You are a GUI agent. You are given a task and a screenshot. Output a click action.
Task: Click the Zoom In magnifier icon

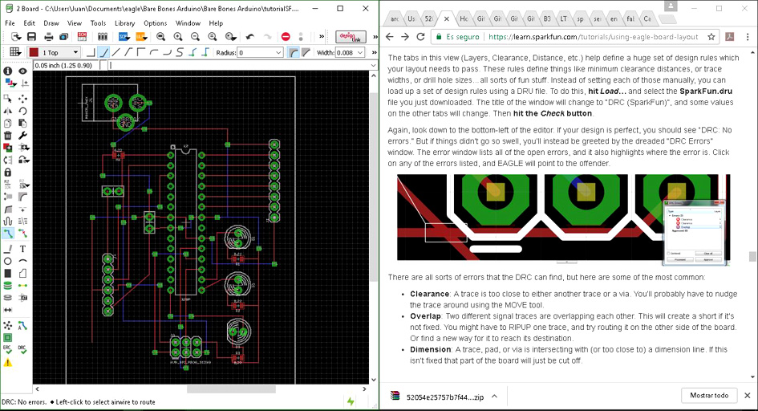(178, 37)
